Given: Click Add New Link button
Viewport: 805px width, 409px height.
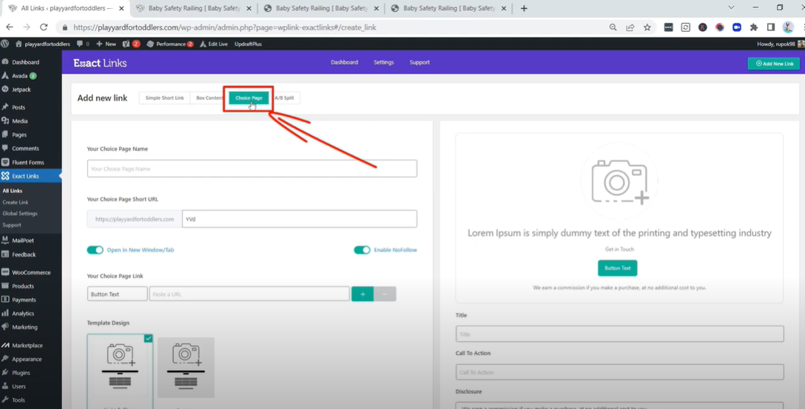Looking at the screenshot, I should (x=774, y=64).
